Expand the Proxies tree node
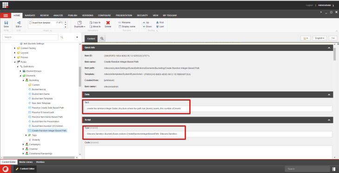This screenshot has width=339, height=173. (x=15, y=57)
